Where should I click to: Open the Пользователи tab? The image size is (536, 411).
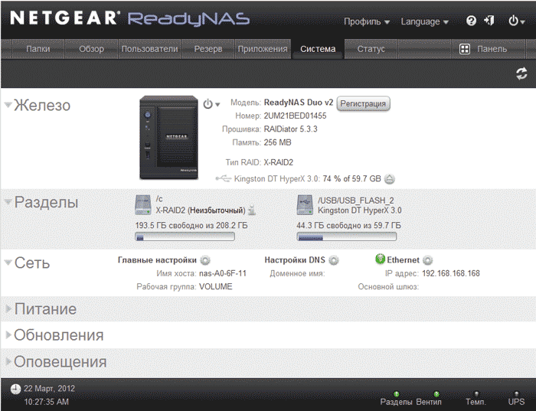150,49
